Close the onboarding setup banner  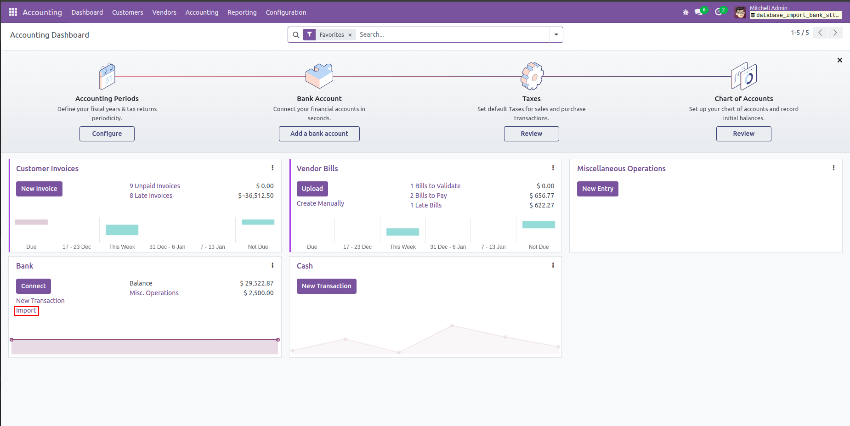tap(839, 60)
